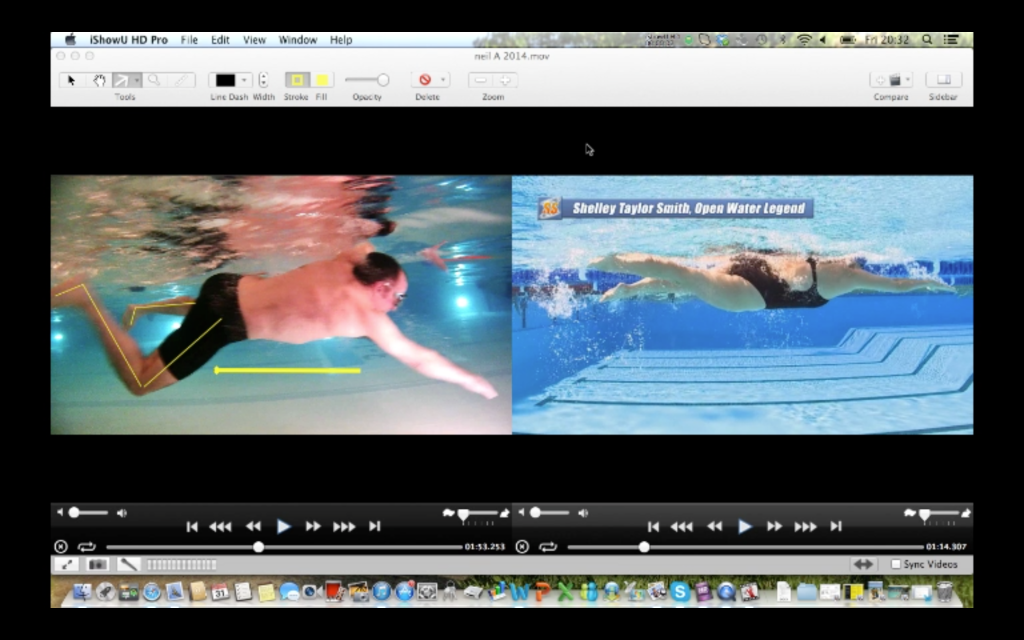Fast forward right video with triple arrows
The width and height of the screenshot is (1024, 640).
click(806, 526)
